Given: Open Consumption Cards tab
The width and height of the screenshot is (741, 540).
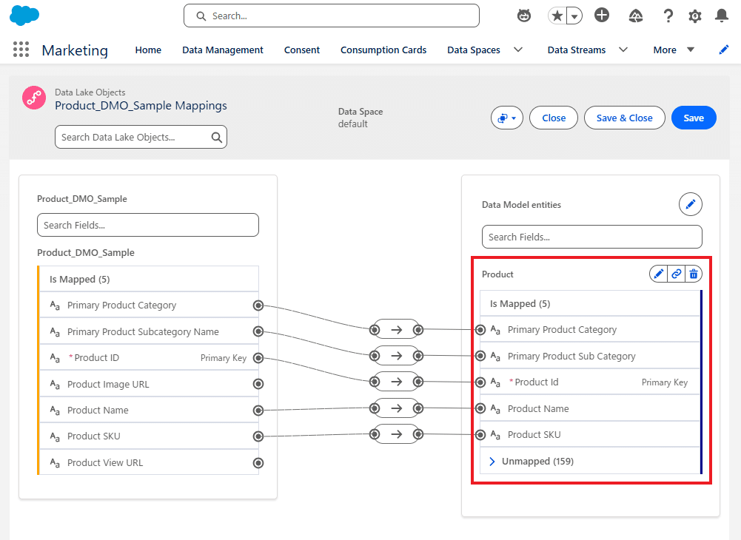Looking at the screenshot, I should 383,50.
